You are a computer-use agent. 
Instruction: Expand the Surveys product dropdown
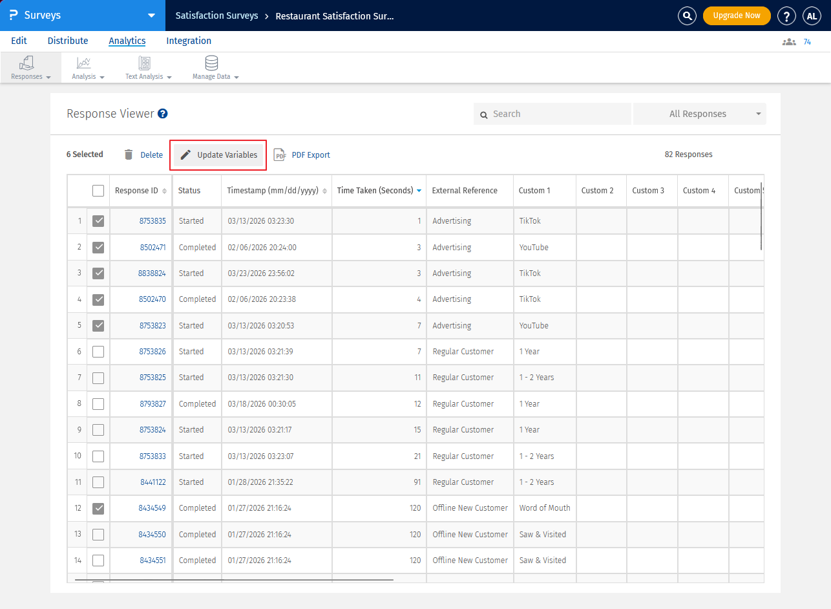tap(151, 16)
